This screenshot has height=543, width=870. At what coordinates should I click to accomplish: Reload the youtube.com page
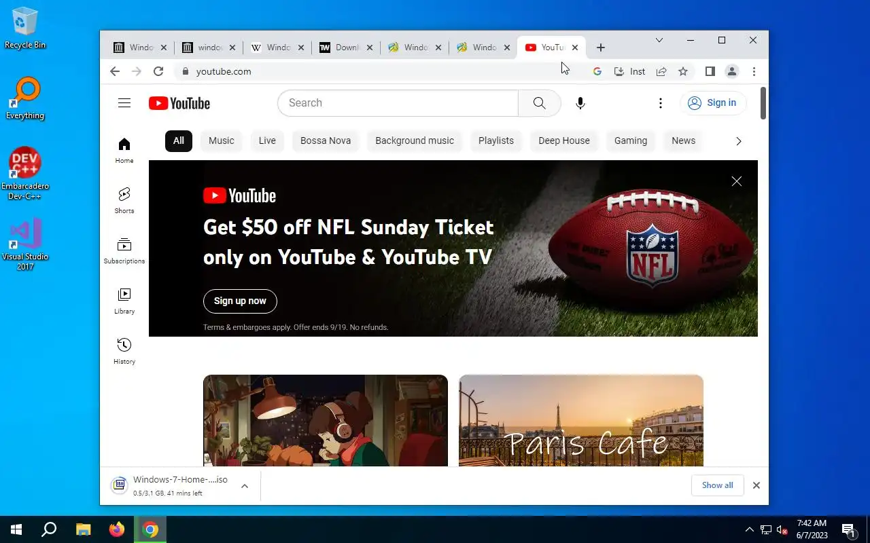pos(158,71)
